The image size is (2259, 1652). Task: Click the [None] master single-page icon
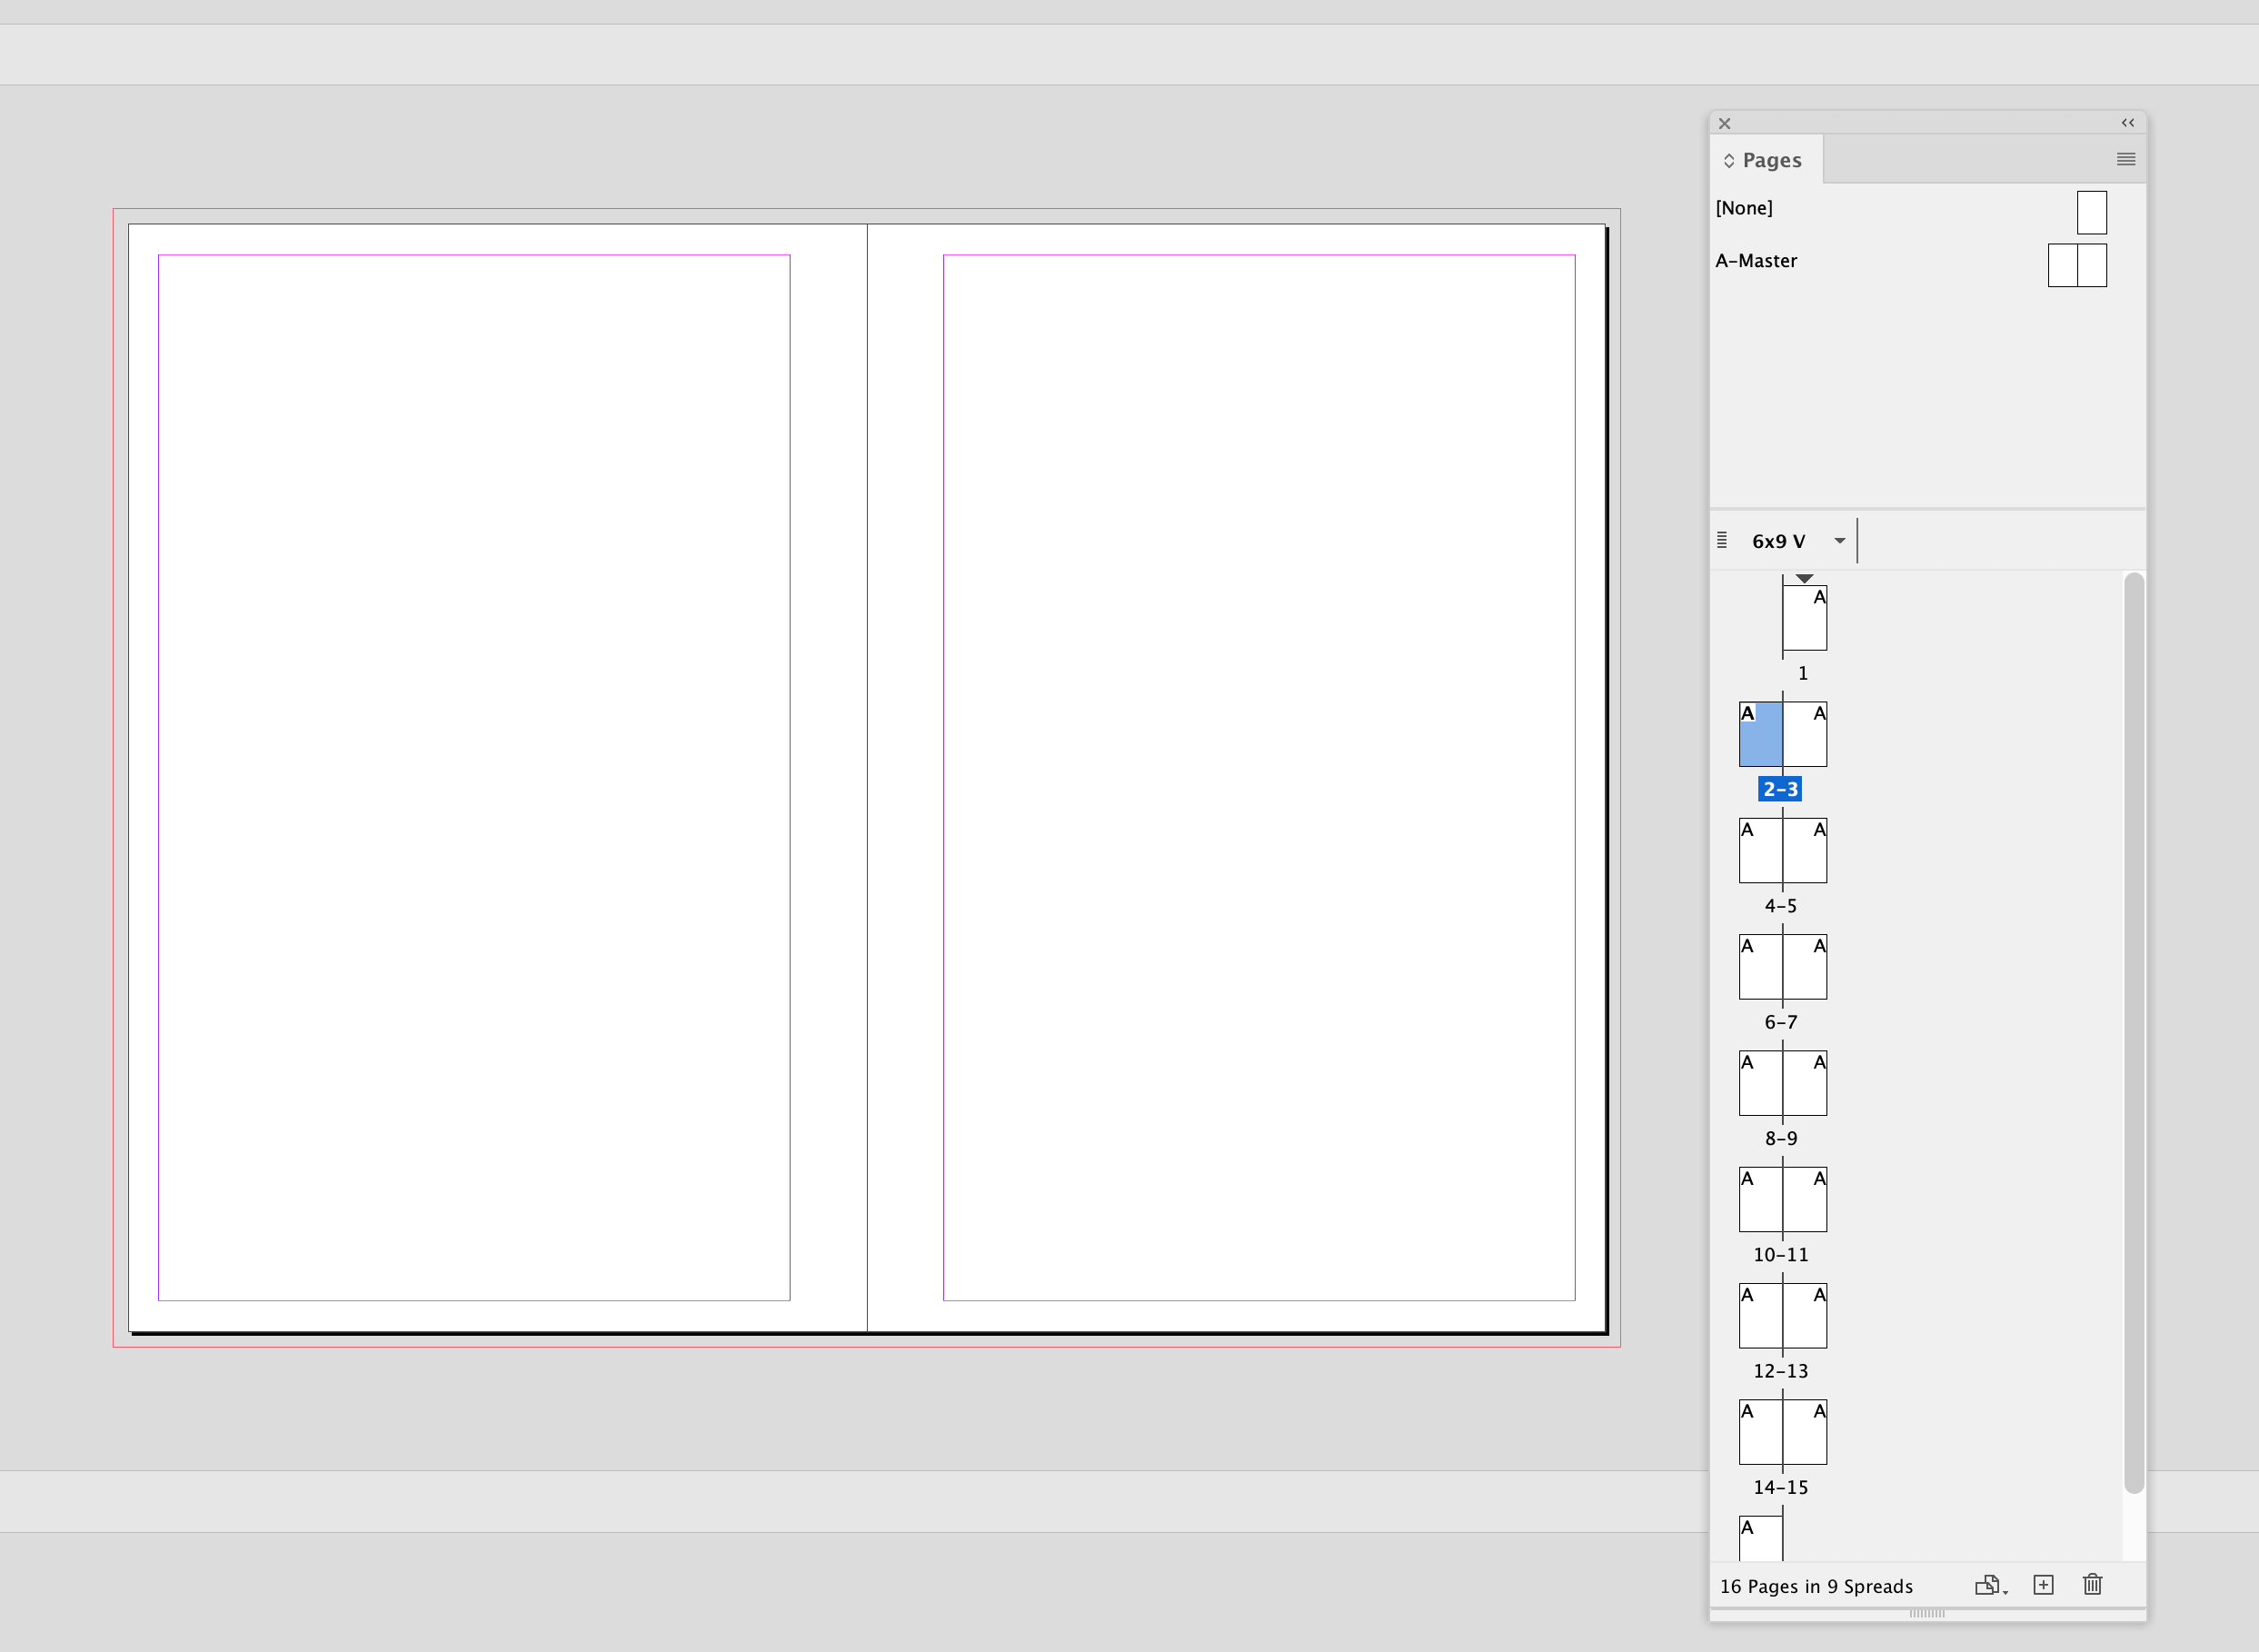click(2091, 211)
